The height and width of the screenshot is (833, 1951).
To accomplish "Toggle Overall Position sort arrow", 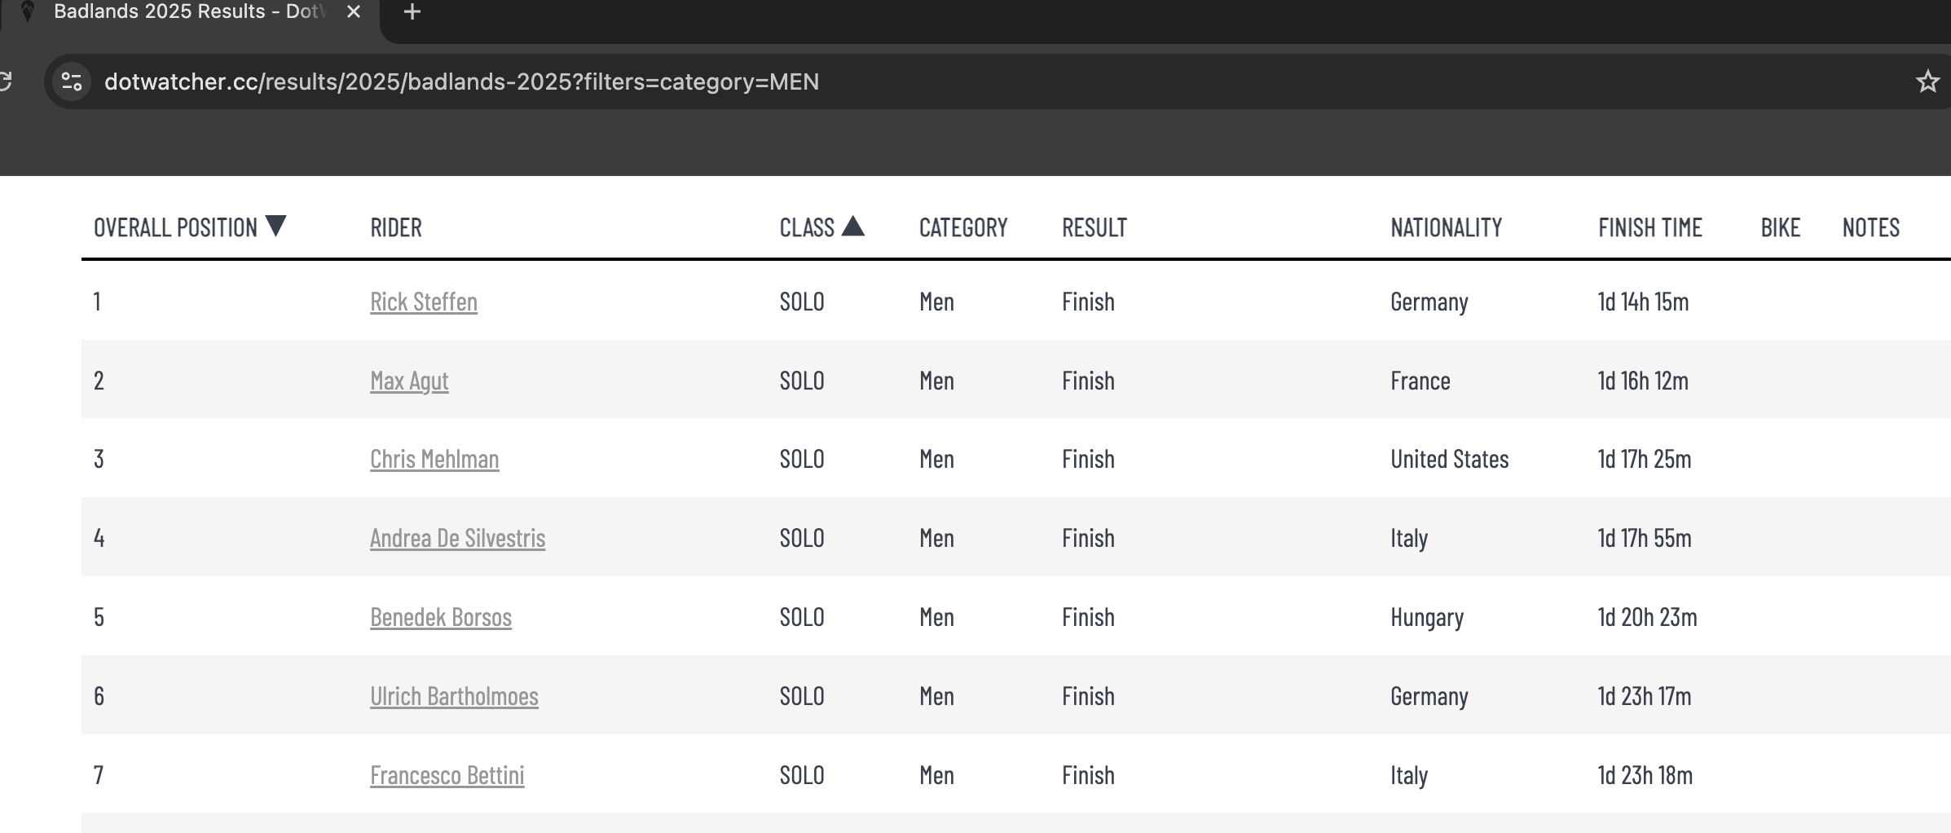I will (276, 226).
